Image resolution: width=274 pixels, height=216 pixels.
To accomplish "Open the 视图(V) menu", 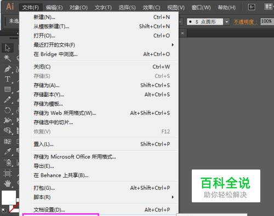I will pyautogui.click(x=176, y=8).
